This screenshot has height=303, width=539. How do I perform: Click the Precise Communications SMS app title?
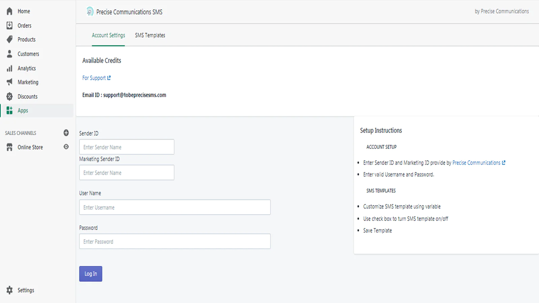tap(129, 12)
